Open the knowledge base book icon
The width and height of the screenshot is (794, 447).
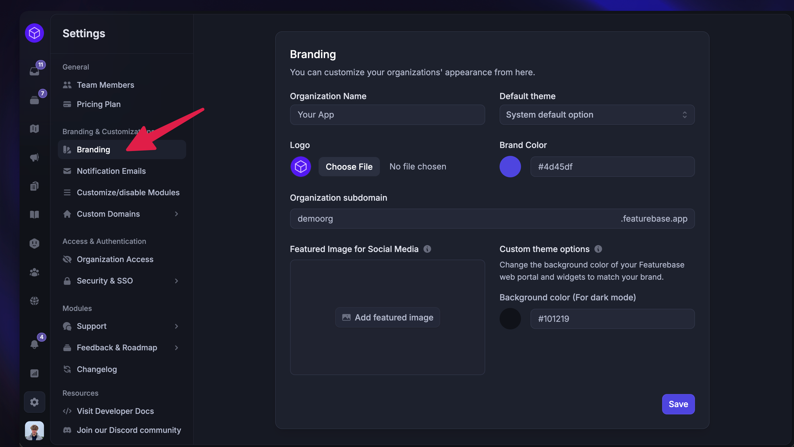coord(34,214)
